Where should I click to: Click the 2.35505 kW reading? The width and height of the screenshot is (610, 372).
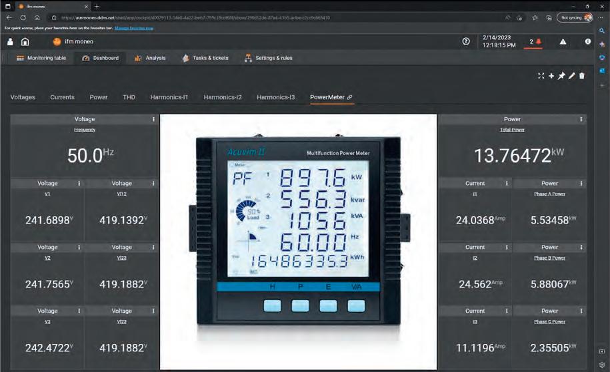(x=553, y=348)
